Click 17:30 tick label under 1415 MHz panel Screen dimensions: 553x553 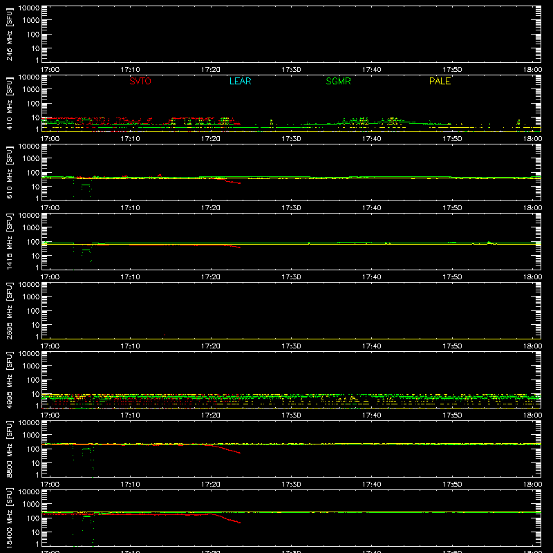(291, 277)
